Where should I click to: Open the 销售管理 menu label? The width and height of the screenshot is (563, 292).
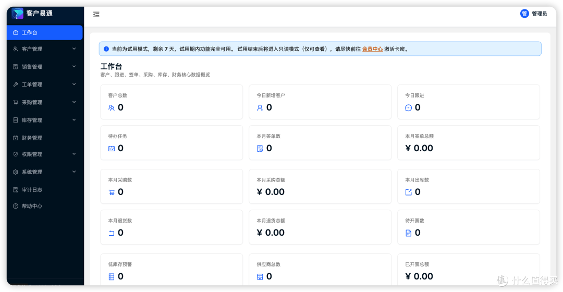[32, 67]
